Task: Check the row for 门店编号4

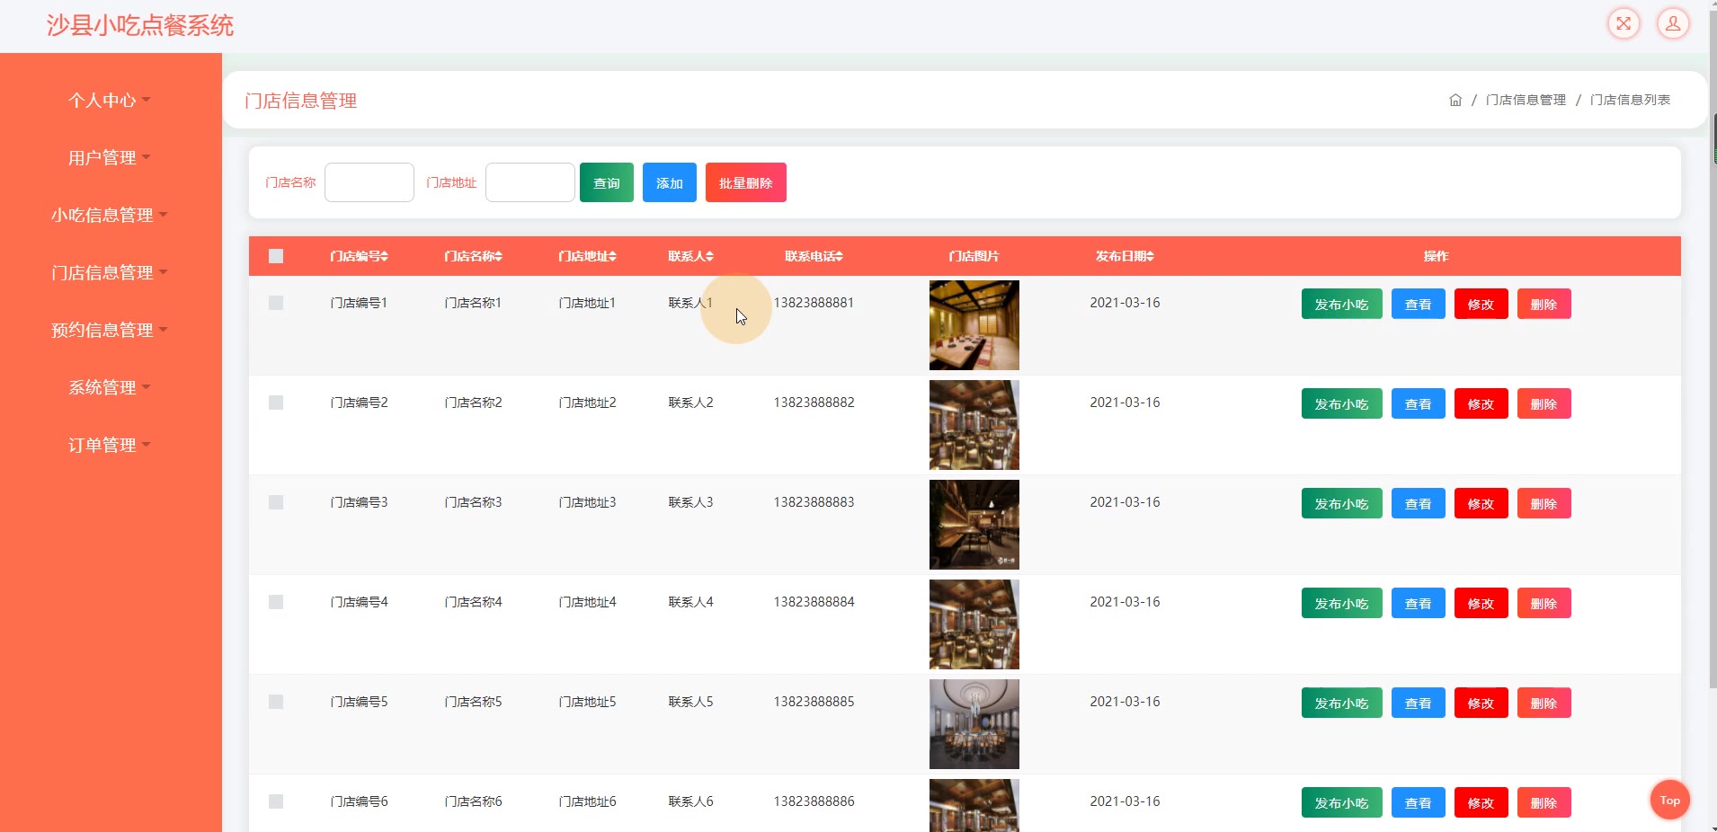Action: (276, 602)
